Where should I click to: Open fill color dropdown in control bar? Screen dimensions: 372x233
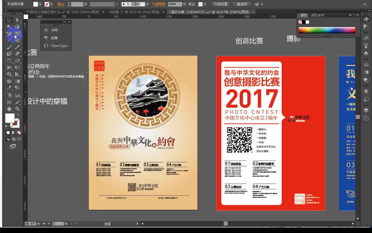point(40,4)
